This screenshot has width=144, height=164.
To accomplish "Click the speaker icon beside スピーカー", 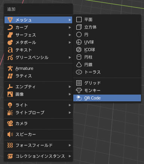I will (x=10, y=134).
